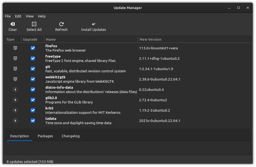This screenshot has width=256, height=167.
Task: Select the tzdata package name
Action: point(51,118)
